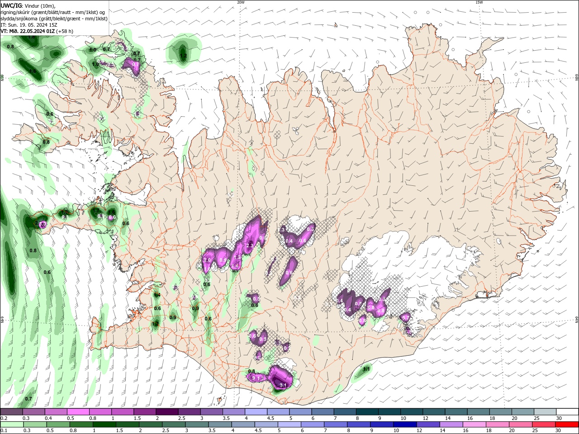Pick the rain-scale swatch between 2.5 and 3
The image size is (579, 434).
tap(174, 425)
